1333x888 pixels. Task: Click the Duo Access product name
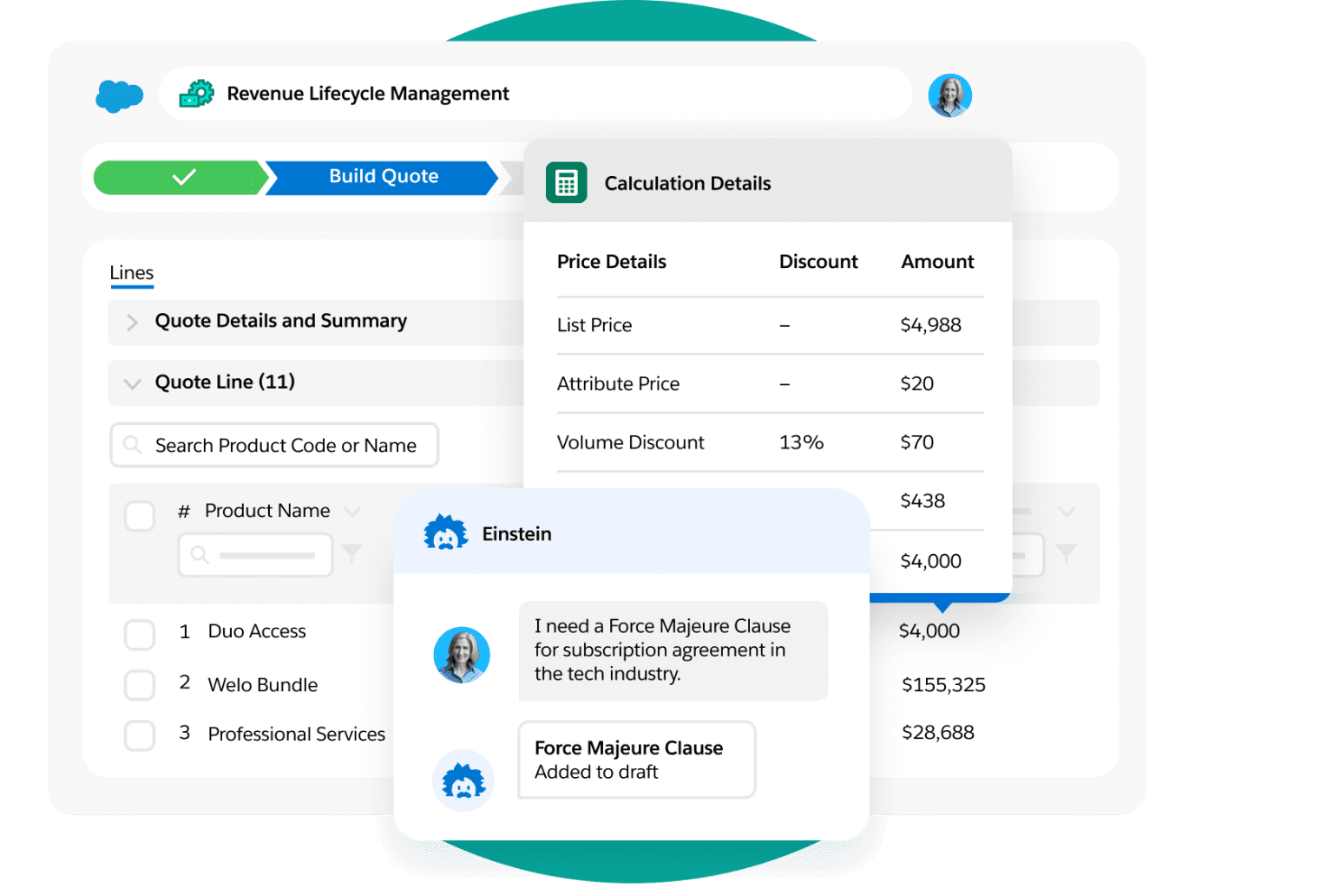[257, 631]
